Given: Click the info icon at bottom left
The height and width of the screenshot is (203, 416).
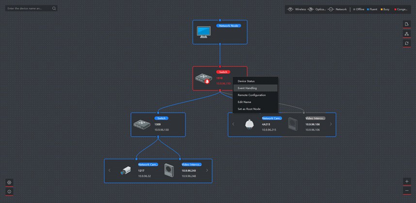Looking at the screenshot, I should 9,192.
